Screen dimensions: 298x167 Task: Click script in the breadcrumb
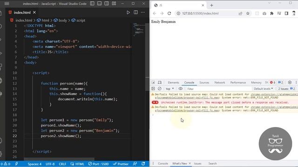(81, 20)
